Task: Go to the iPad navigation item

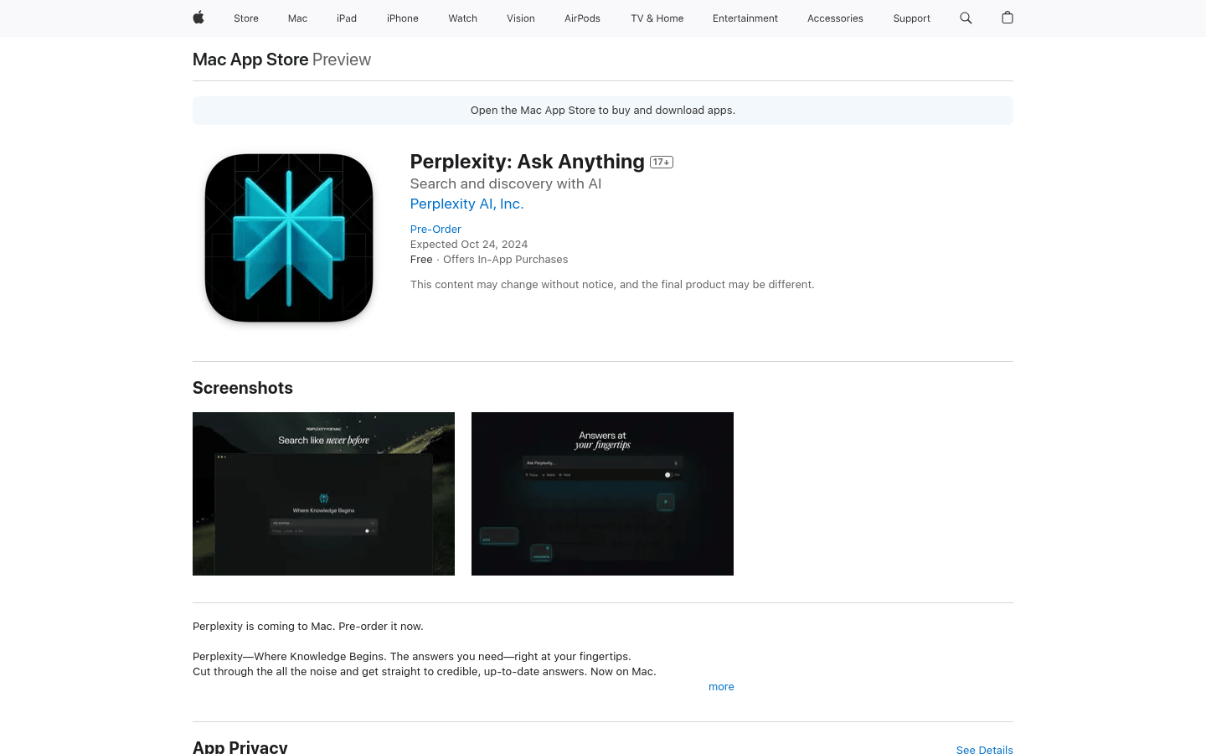Action: coord(347,18)
